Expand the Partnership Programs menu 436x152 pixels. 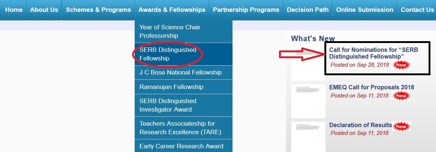[246, 10]
